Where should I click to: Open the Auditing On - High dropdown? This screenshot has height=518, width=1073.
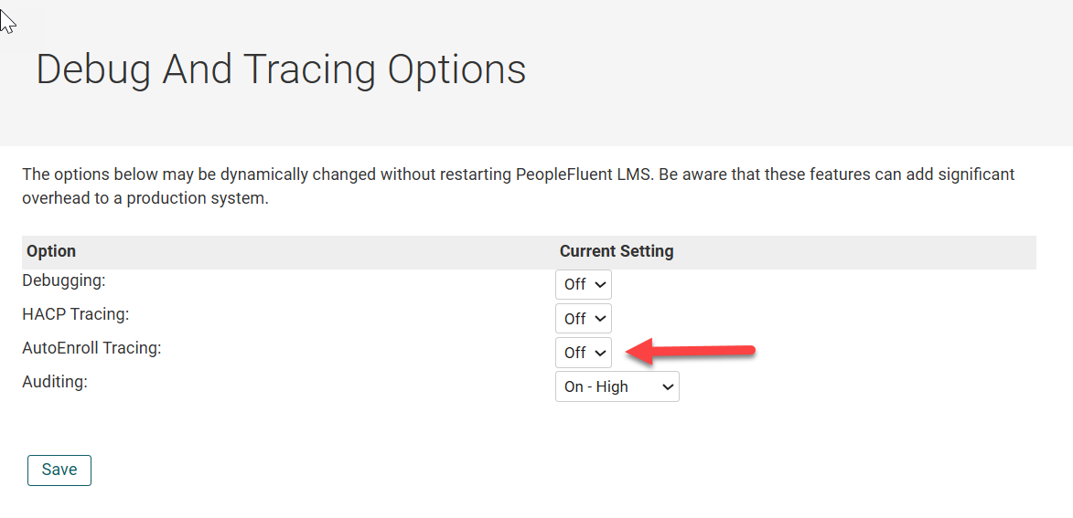617,386
